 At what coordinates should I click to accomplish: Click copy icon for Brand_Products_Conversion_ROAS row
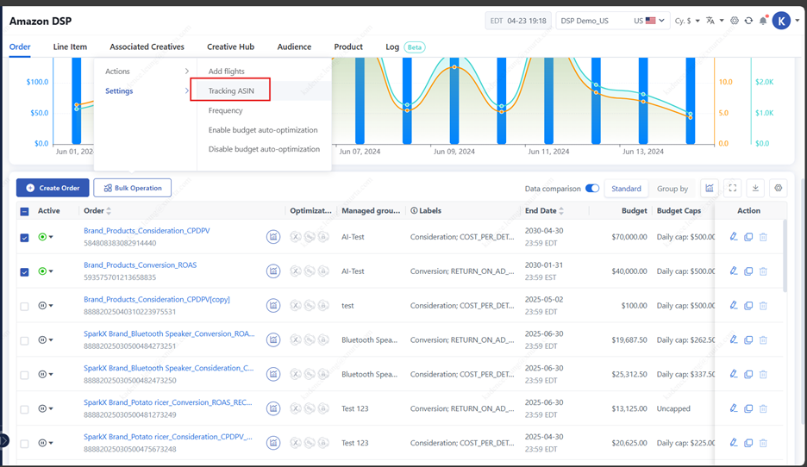[x=748, y=271]
